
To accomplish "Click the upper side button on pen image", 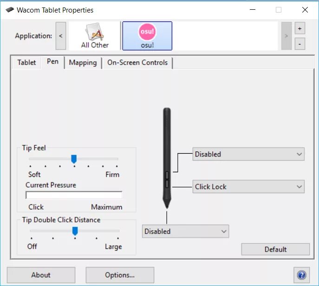I will [x=167, y=175].
